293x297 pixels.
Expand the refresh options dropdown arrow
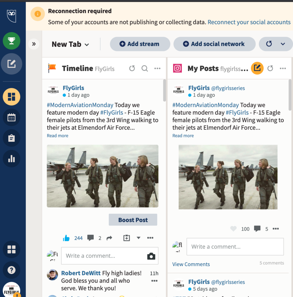tap(283, 44)
